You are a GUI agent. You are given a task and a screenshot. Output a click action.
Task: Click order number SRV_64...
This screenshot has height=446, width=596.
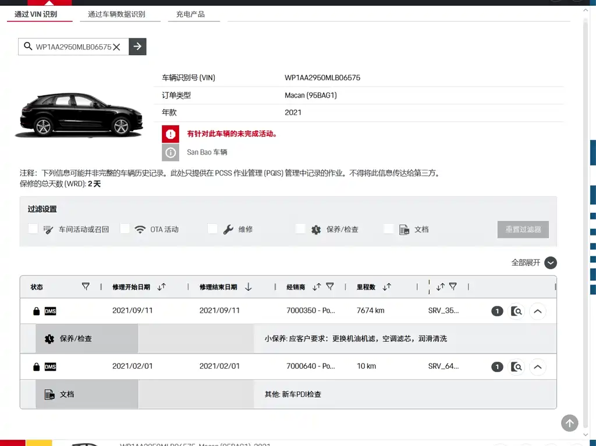pos(443,366)
